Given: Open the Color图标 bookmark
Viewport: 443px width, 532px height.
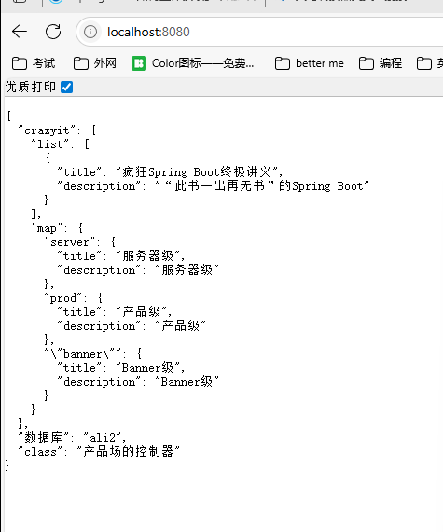Looking at the screenshot, I should tap(193, 63).
